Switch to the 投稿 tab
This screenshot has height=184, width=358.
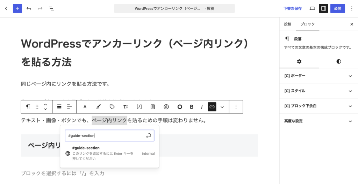point(288,24)
